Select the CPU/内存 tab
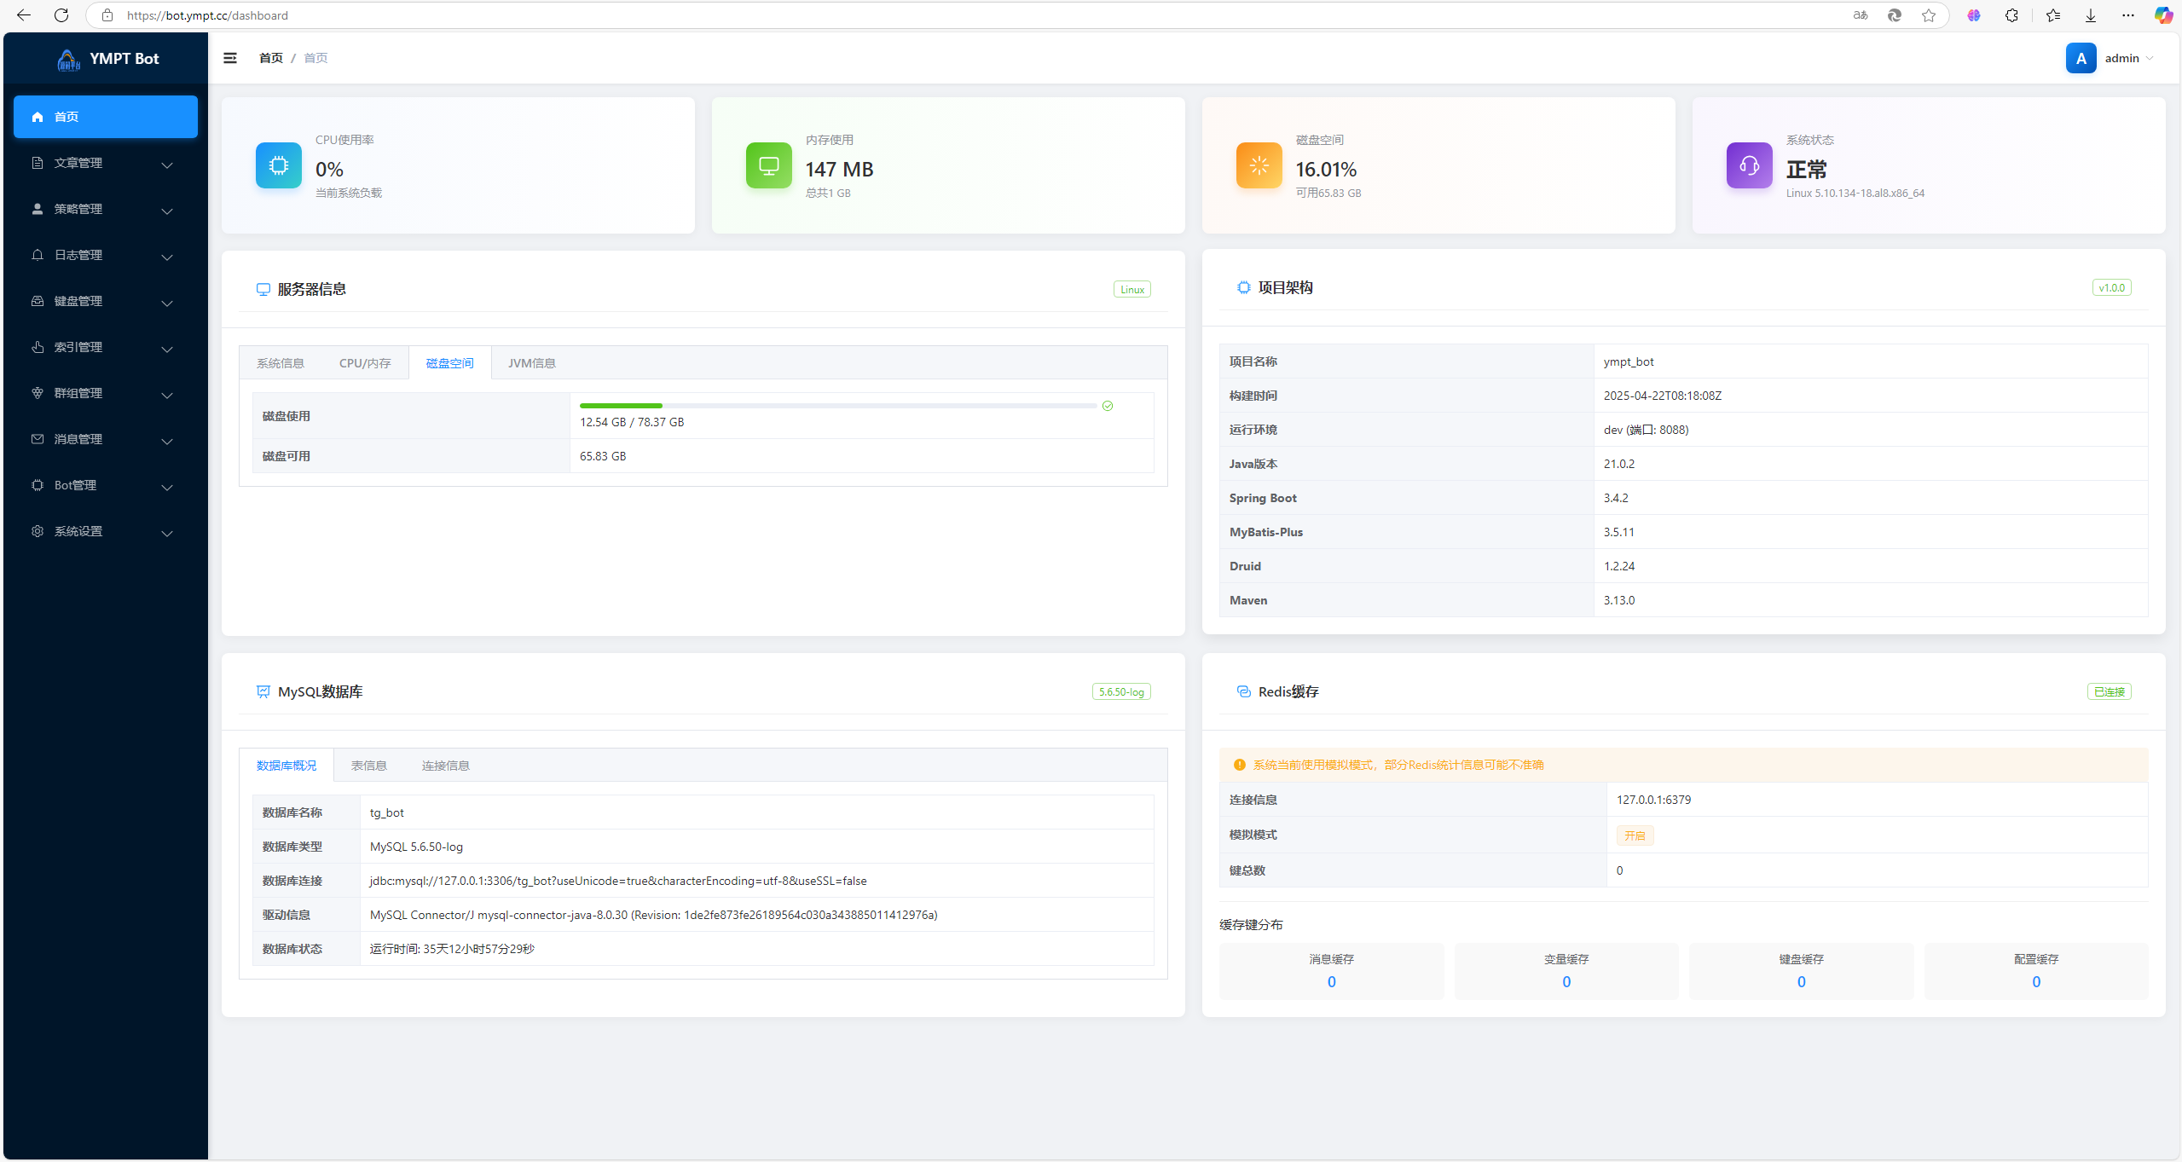 [365, 363]
